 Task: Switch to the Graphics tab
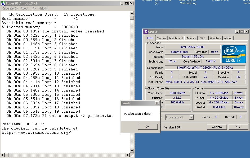[x=215, y=38]
